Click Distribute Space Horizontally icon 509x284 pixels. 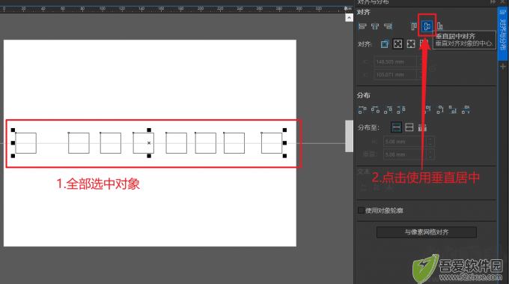click(401, 110)
